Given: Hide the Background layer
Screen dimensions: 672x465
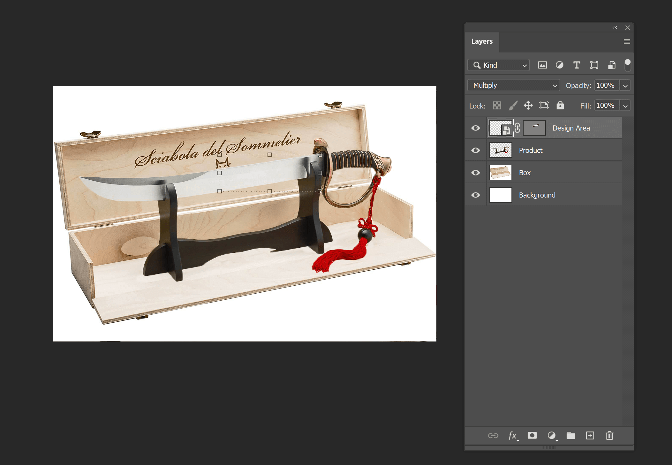Looking at the screenshot, I should coord(476,195).
